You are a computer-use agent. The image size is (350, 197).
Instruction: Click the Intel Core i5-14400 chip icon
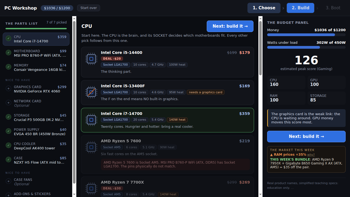pos(91,59)
